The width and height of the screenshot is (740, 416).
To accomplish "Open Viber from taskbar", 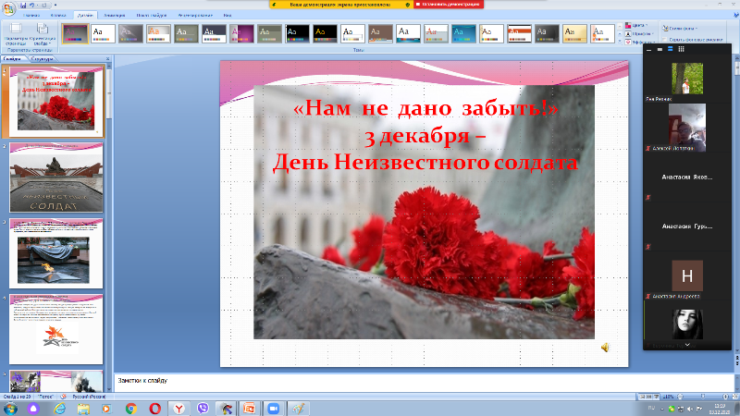I will [x=203, y=409].
